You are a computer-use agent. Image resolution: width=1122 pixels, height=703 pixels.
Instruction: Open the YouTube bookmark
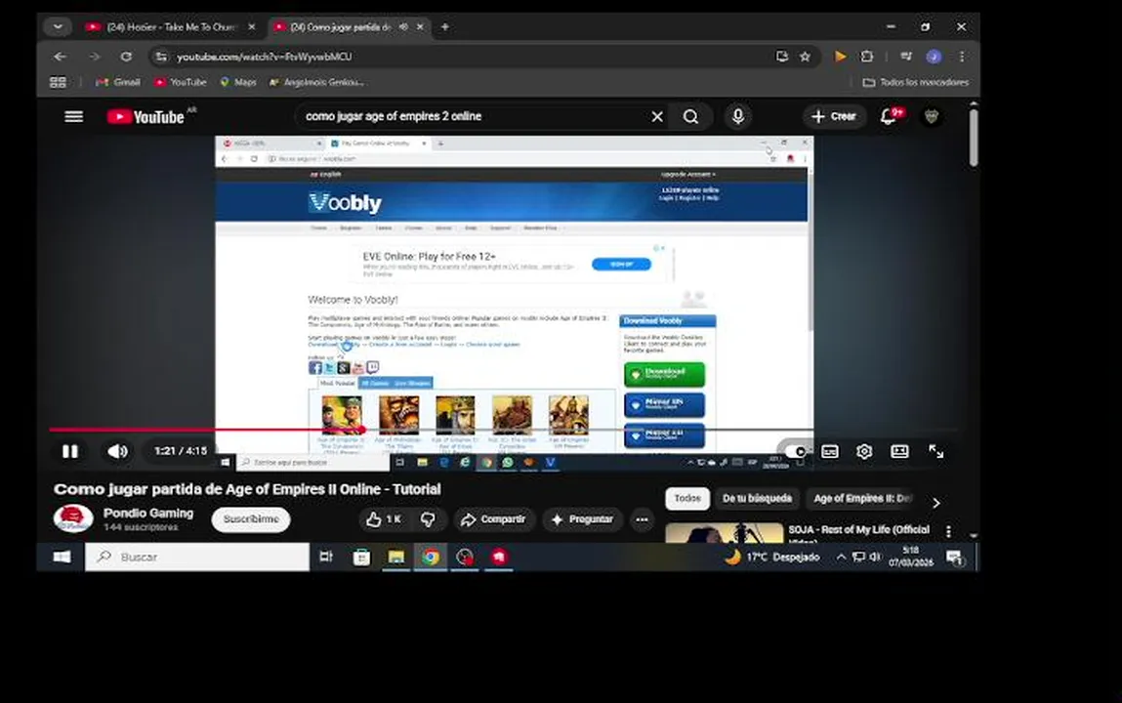pyautogui.click(x=181, y=82)
